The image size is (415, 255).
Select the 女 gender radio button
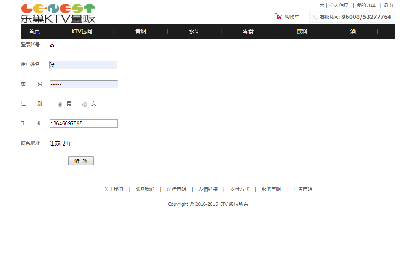(x=85, y=105)
